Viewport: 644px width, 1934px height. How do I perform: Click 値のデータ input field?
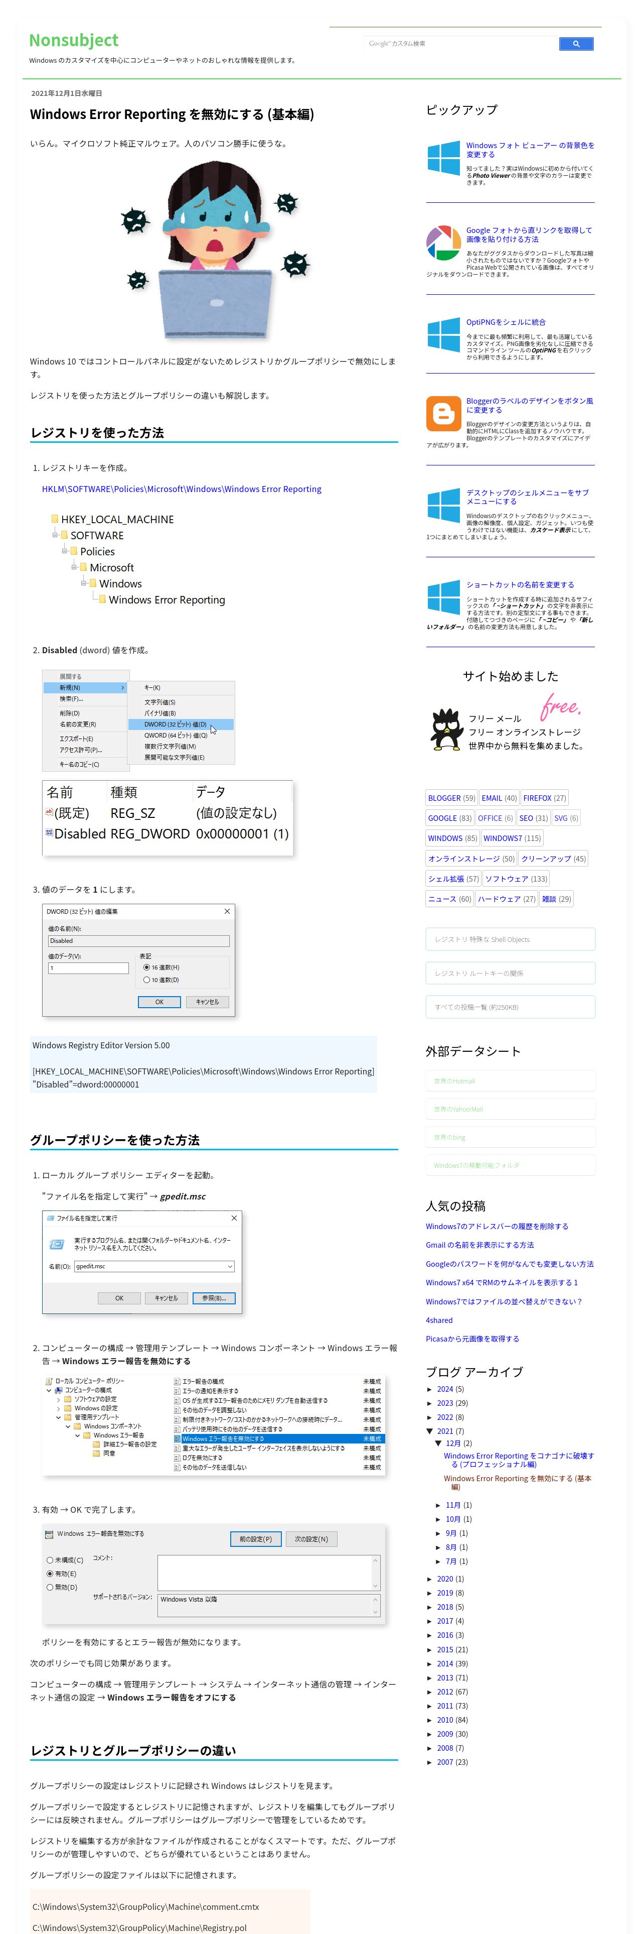tap(88, 968)
